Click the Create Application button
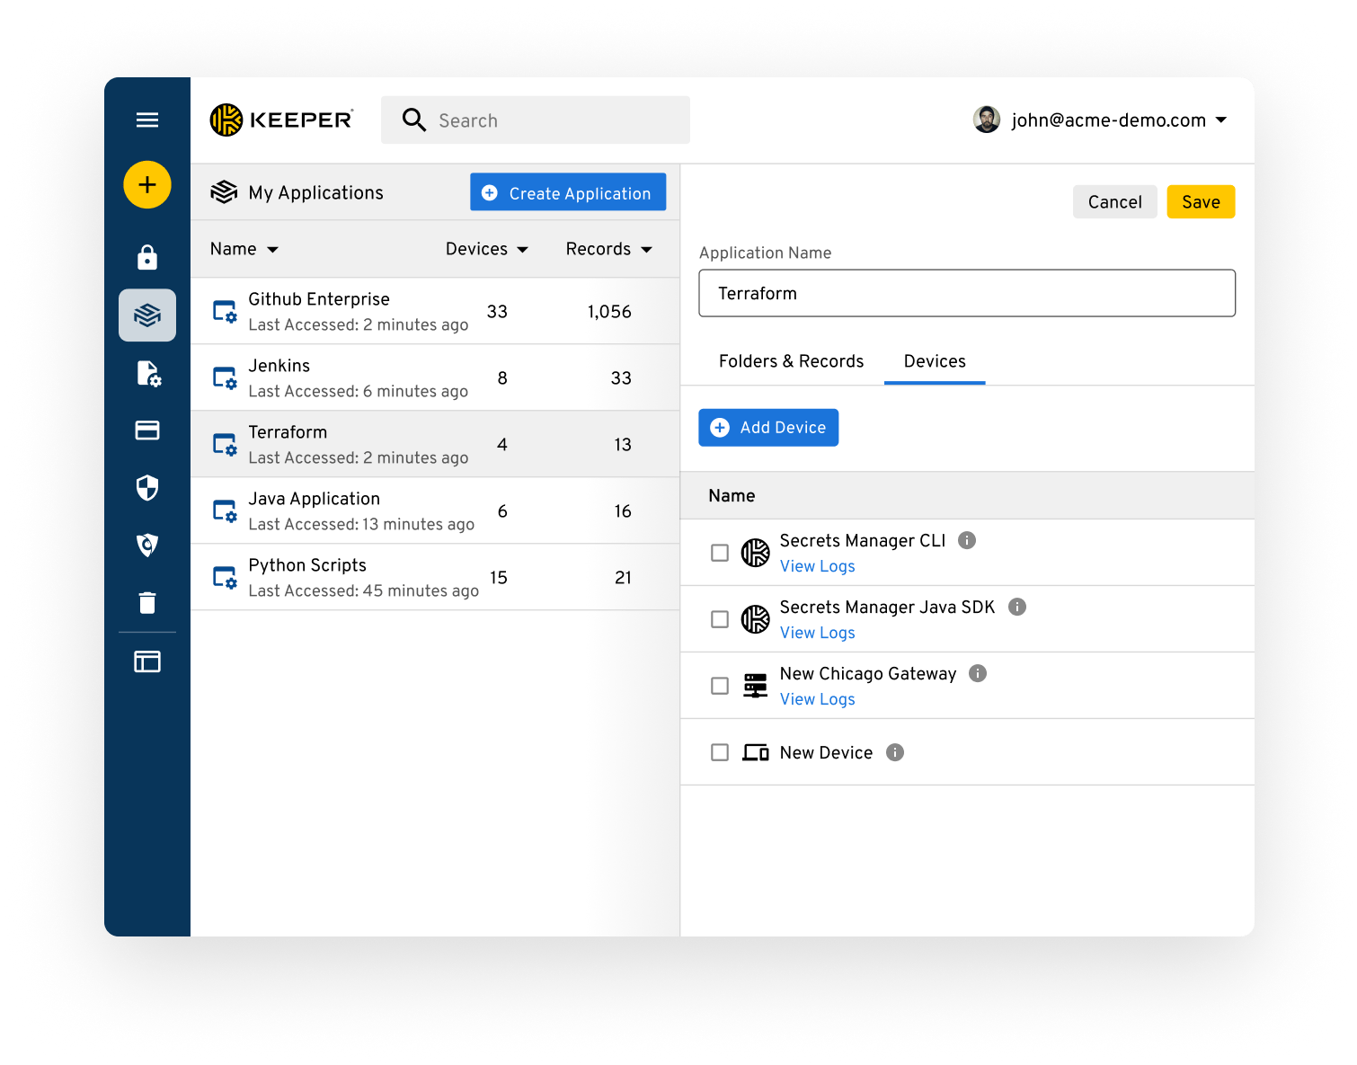 click(x=568, y=192)
